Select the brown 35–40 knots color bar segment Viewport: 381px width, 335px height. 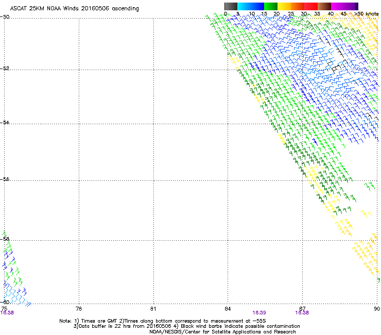tap(324, 6)
